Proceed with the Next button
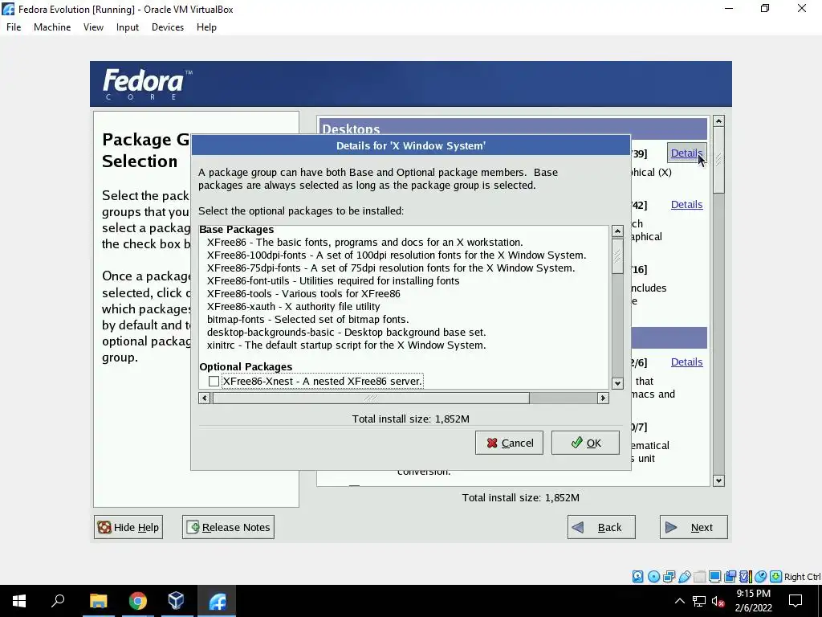This screenshot has height=617, width=822. (x=694, y=527)
